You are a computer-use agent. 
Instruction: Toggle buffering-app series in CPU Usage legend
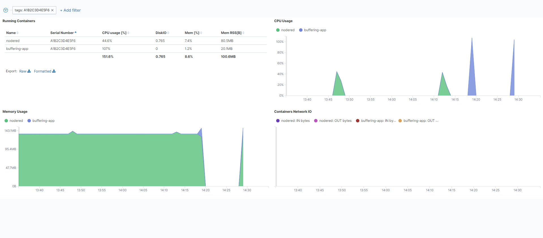[313, 30]
